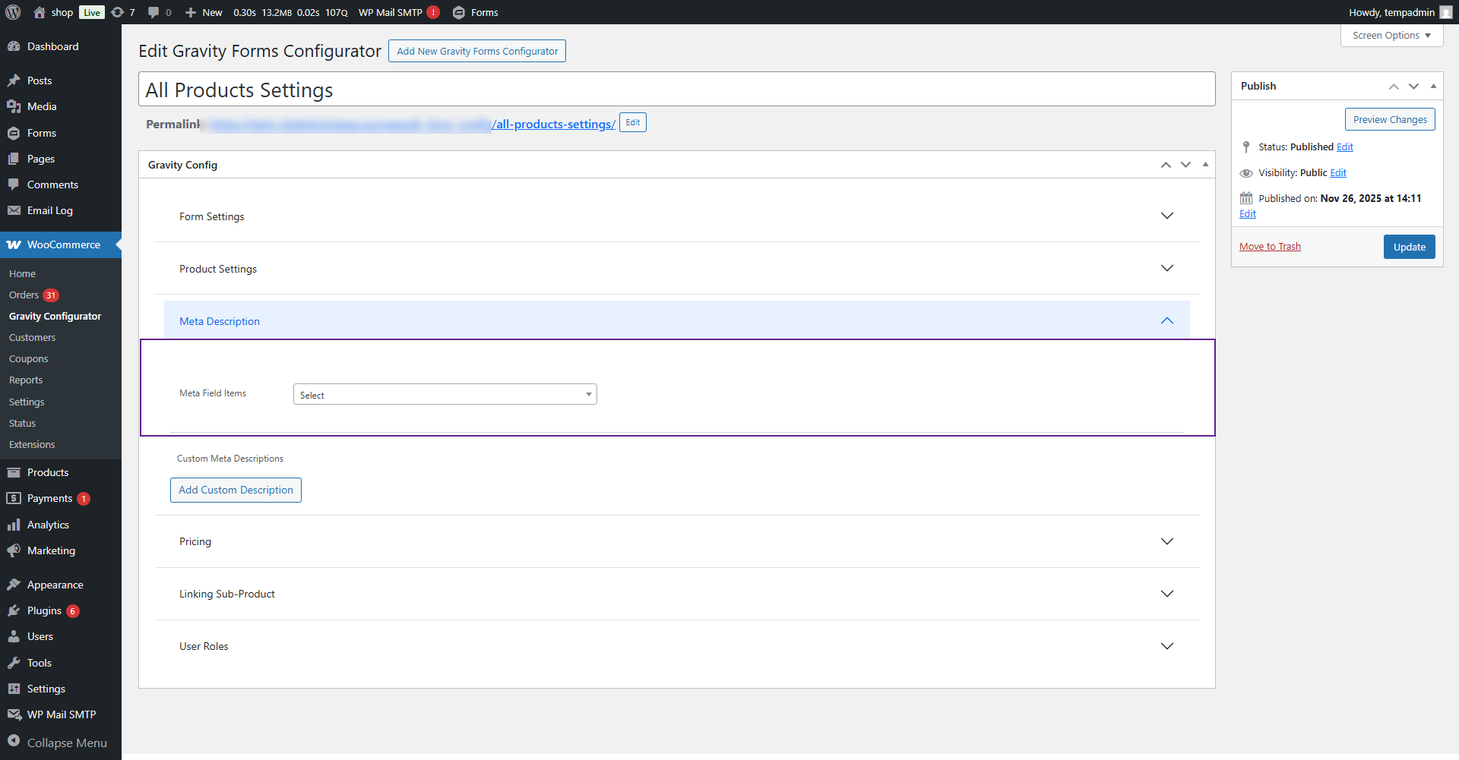Viewport: 1459px width, 760px height.
Task: Click the Move to Trash link
Action: 1270,247
